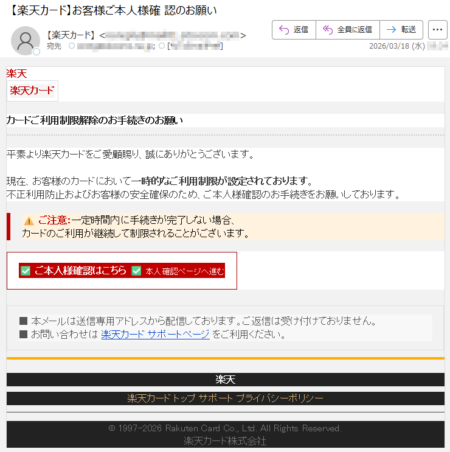Screen dimensions: 450x452
Task: Click 本人確認ページへ進む link
Action: tap(184, 271)
